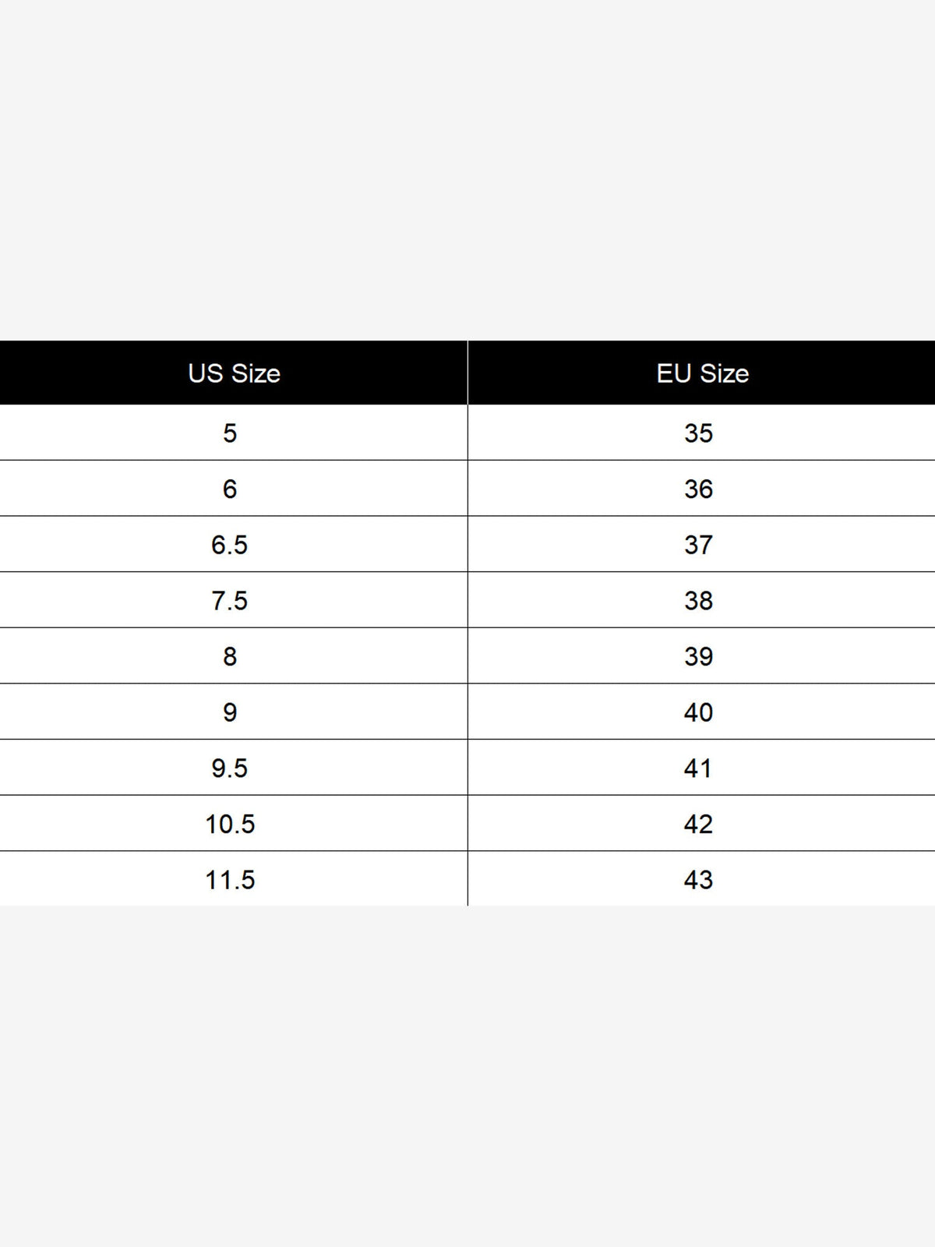The width and height of the screenshot is (935, 1247).
Task: Select EU size 41 cell
Action: tap(701, 768)
